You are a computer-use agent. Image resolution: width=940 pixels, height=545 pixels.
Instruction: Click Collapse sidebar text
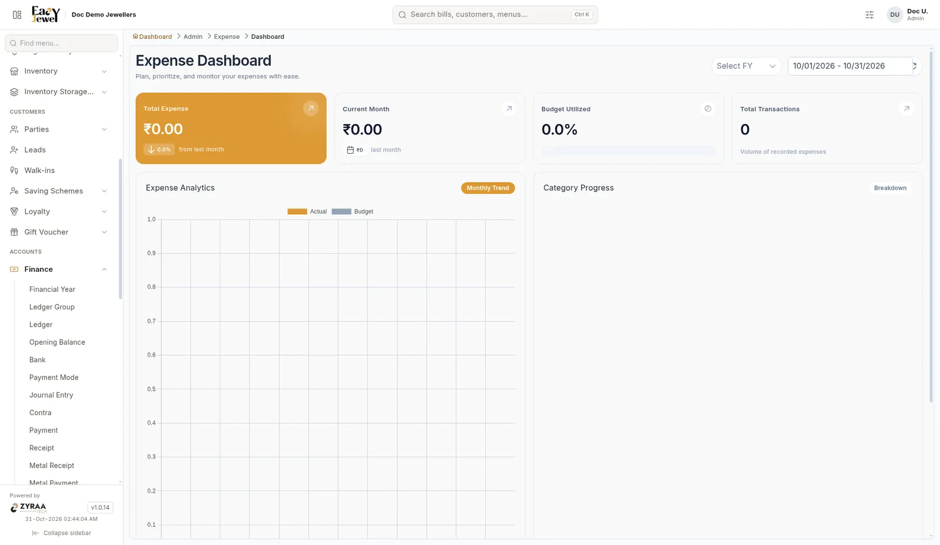point(67,533)
